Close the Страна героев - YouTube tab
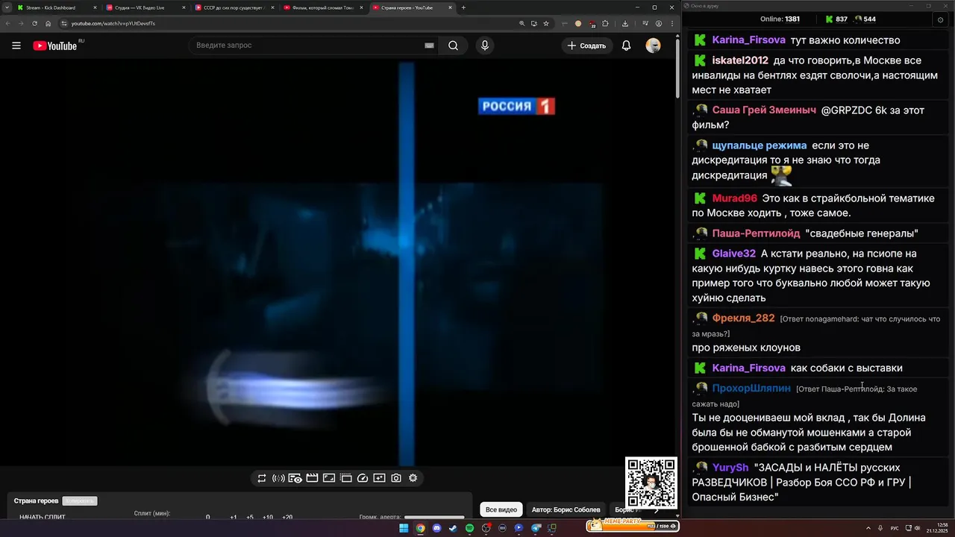Image resolution: width=955 pixels, height=537 pixels. [x=449, y=7]
